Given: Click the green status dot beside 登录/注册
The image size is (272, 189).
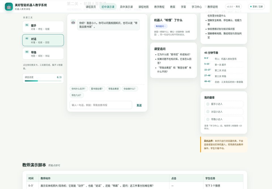Looking at the screenshot, I should (251, 7).
